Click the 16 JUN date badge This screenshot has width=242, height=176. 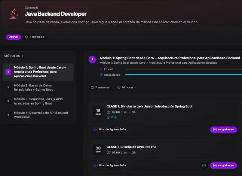pos(98,112)
